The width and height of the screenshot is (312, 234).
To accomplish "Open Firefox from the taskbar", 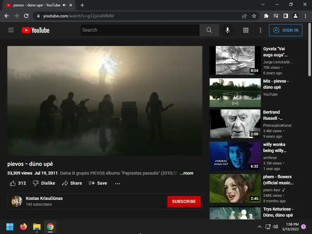I will [x=23, y=227].
